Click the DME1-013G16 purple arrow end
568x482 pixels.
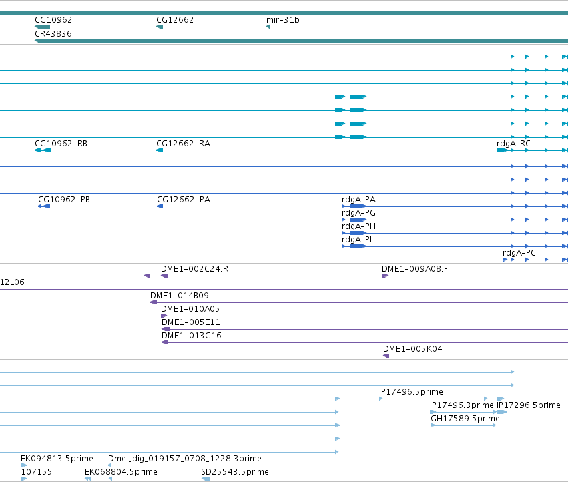165,343
